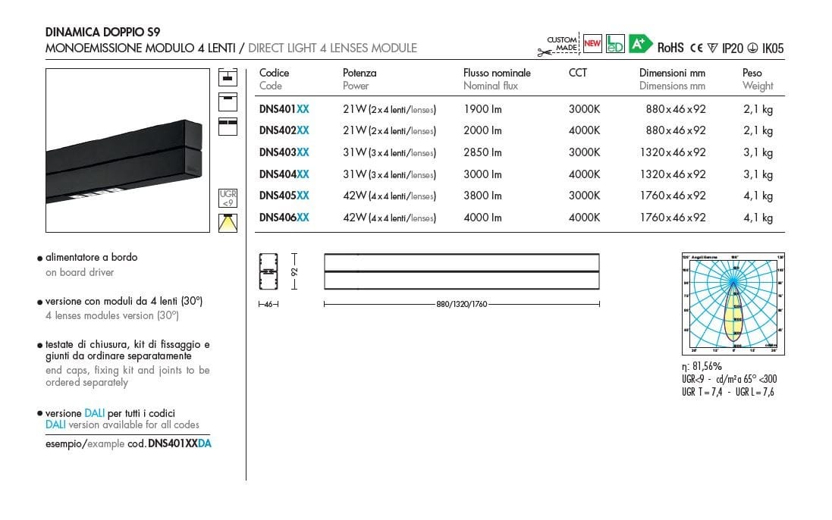832x520 pixels.
Task: Select product code DNS406XX
Action: tap(284, 218)
